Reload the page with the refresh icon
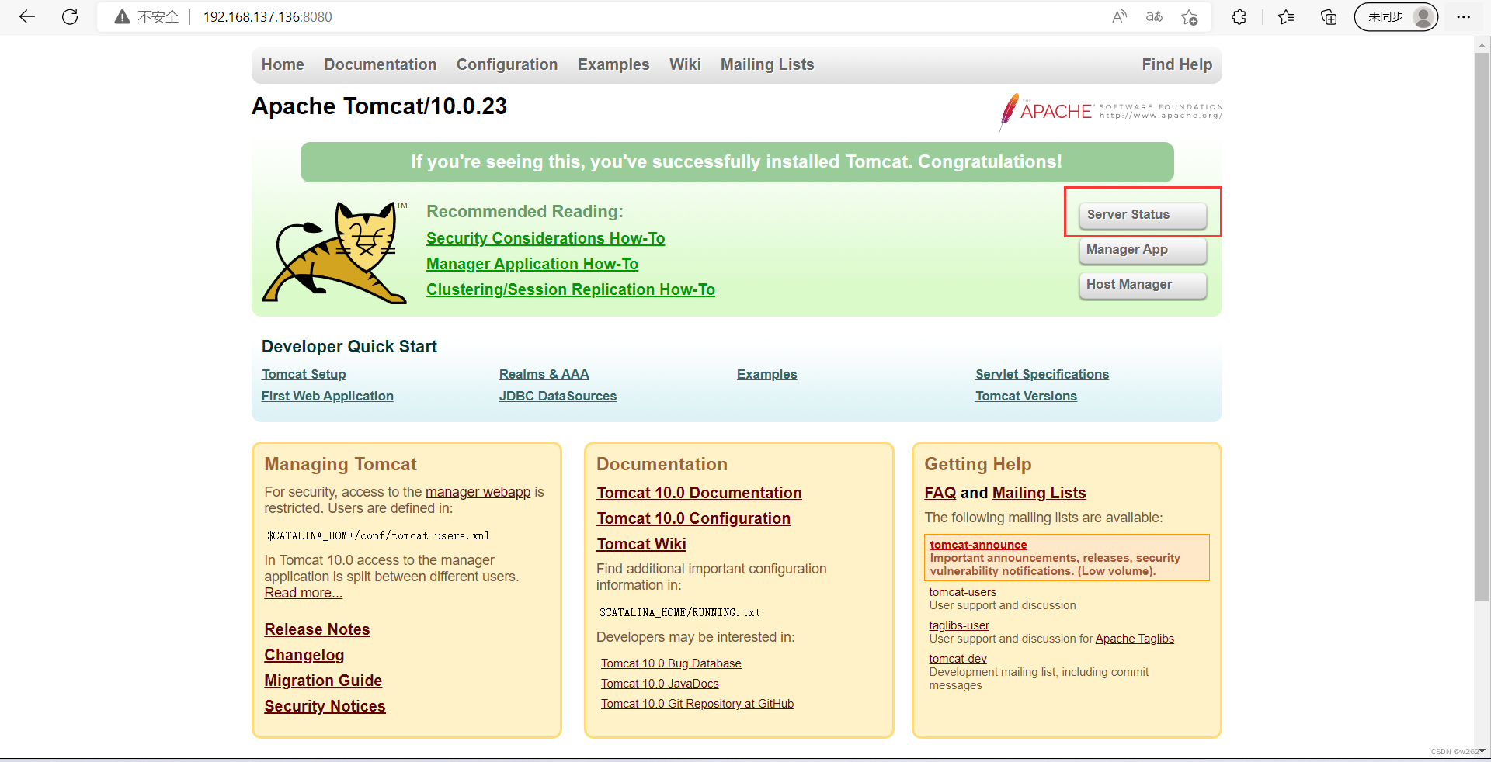 pyautogui.click(x=70, y=16)
